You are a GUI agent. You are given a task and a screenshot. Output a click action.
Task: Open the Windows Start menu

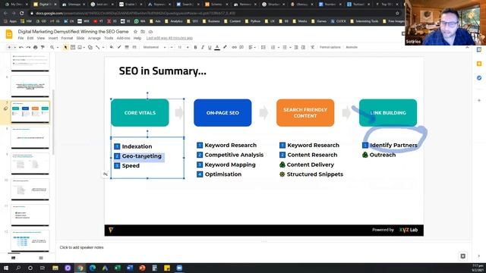(x=6, y=268)
